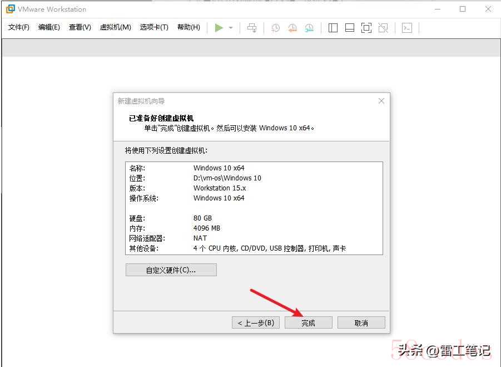Screen dimensions: 501x367
Task: Click 完成 to create the virtual machine
Action: click(308, 323)
